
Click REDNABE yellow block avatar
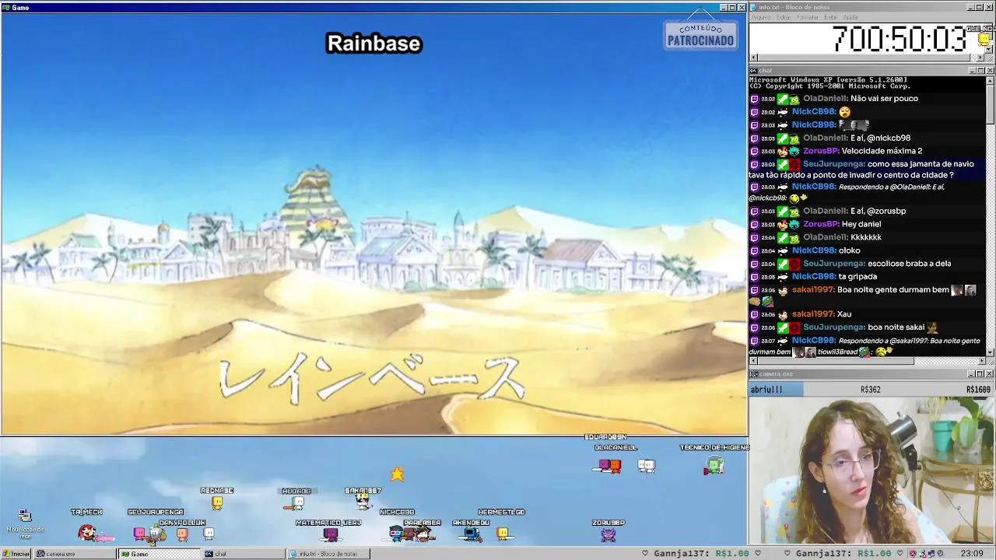coord(217,502)
